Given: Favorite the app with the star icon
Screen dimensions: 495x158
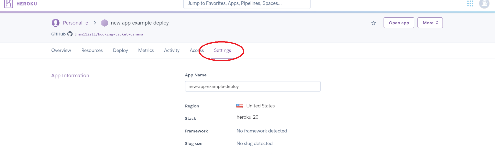Looking at the screenshot, I should (x=374, y=23).
